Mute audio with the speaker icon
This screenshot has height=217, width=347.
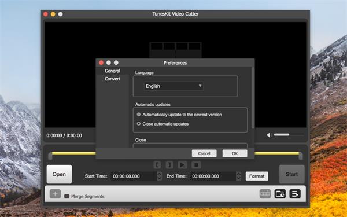click(x=270, y=135)
